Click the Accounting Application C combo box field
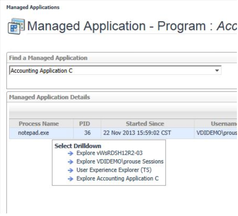 tap(111, 71)
